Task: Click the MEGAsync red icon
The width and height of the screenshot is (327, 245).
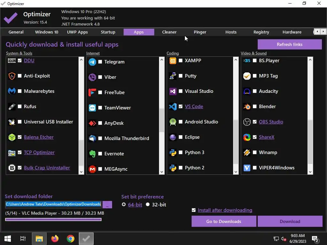Action: [92, 169]
